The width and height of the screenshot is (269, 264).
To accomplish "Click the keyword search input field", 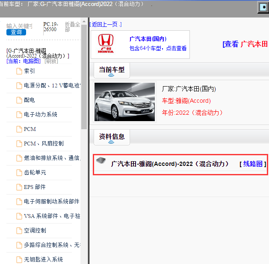I will [x=19, y=26].
